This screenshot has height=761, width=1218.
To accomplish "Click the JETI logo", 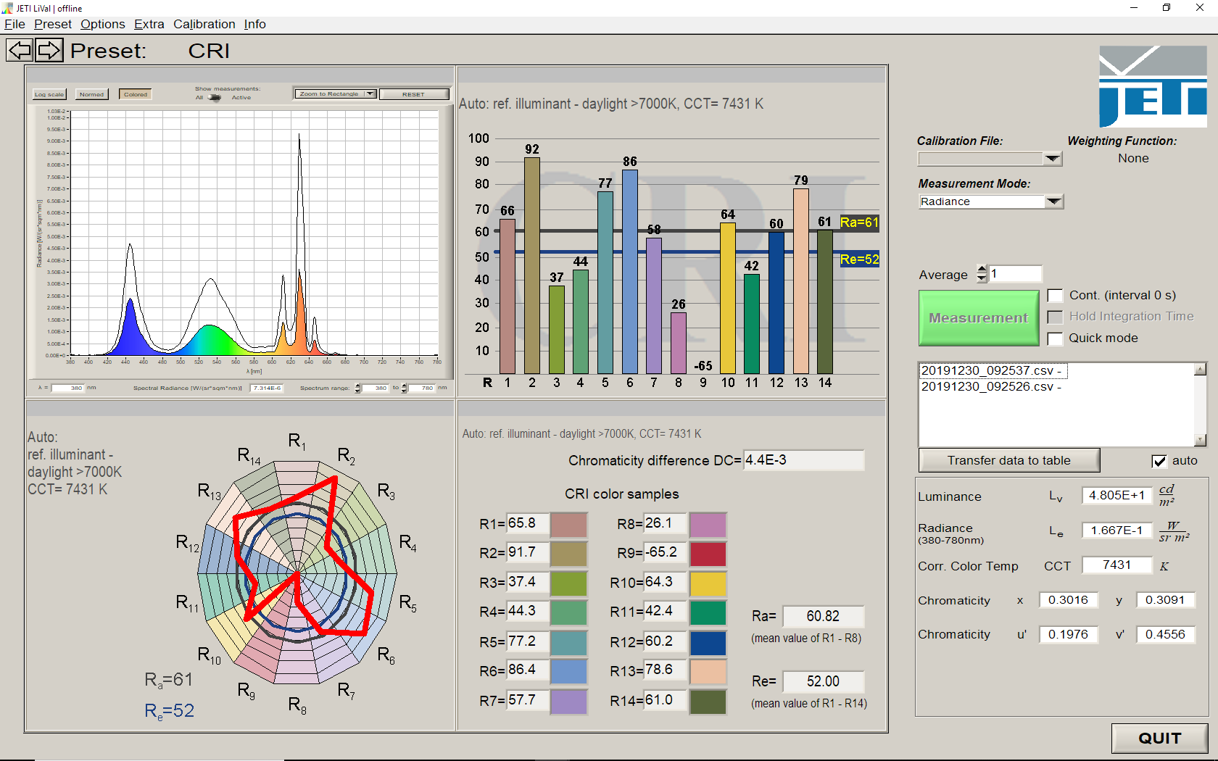I will tap(1153, 86).
